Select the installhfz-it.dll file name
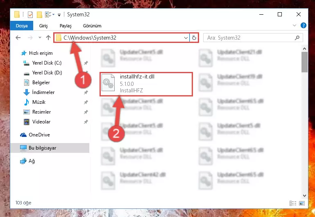The height and width of the screenshot is (217, 315). click(137, 76)
